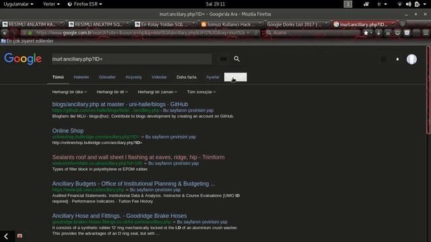Open the bookmarks dropdown arrow next to the star
The width and height of the screenshot is (431, 242).
coord(371,33)
